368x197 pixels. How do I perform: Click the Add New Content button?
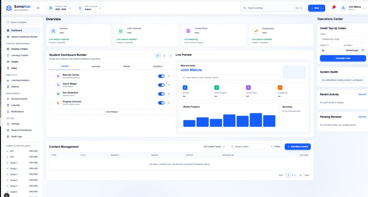[298, 147]
